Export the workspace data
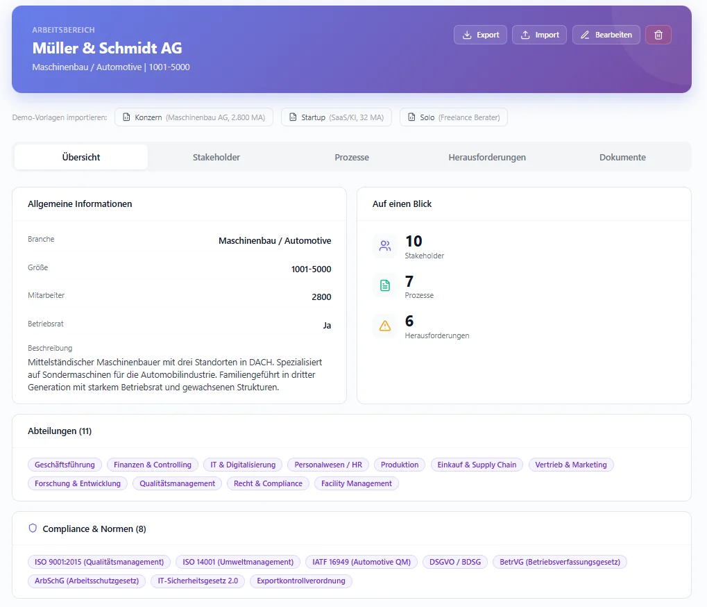The width and height of the screenshot is (707, 607). click(480, 35)
